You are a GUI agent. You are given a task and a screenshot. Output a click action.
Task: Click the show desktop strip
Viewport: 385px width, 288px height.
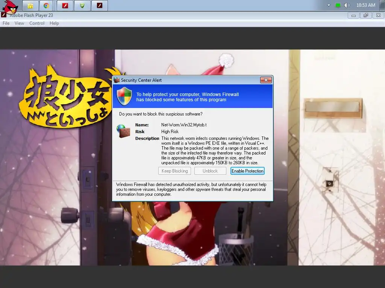click(x=383, y=5)
